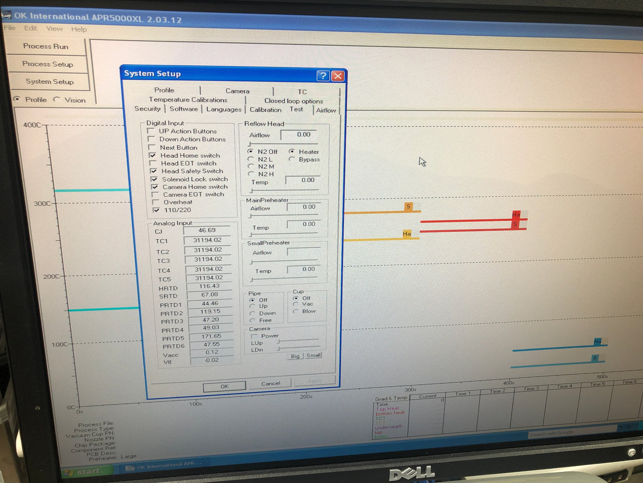Set Pipe to Free radio option
The height and width of the screenshot is (483, 643).
pos(253,320)
